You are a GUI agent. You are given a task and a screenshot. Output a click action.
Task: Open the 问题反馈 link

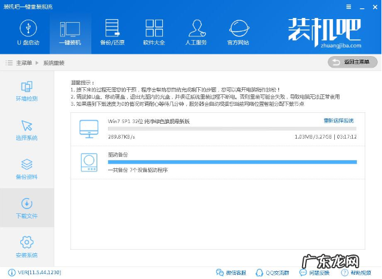[x=315, y=272]
